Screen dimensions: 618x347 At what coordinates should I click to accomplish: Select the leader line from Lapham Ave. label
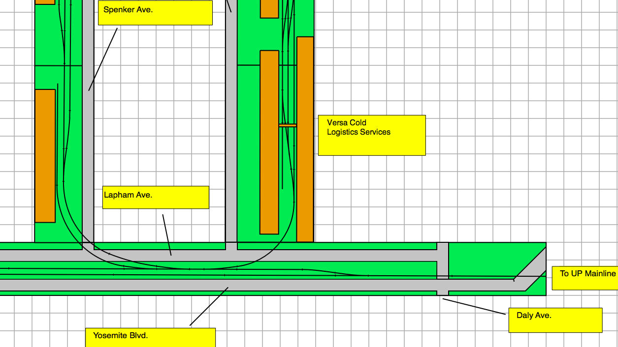[x=167, y=235]
